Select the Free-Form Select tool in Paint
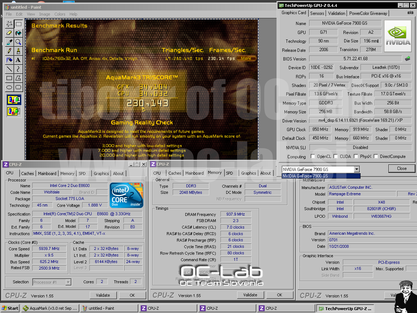Screen dimensions: 417x313 coord(9,24)
